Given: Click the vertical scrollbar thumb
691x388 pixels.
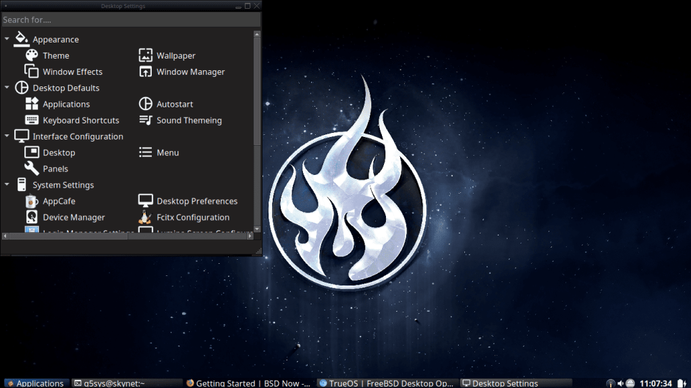Looking at the screenshot, I should pyautogui.click(x=257, y=91).
